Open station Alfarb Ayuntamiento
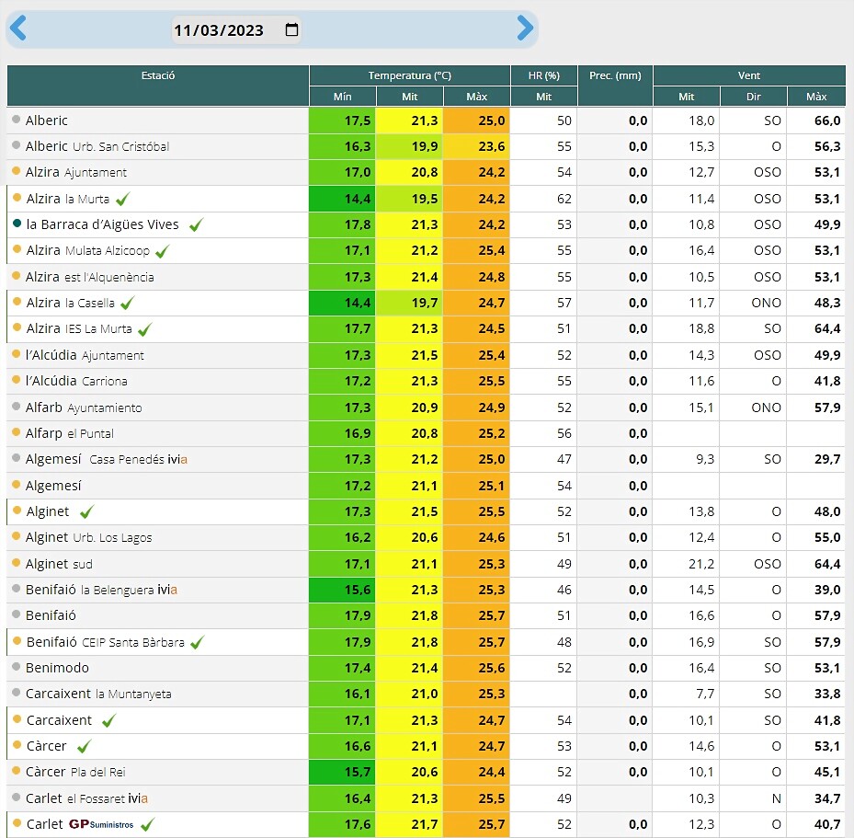This screenshot has height=838, width=854. pos(84,408)
